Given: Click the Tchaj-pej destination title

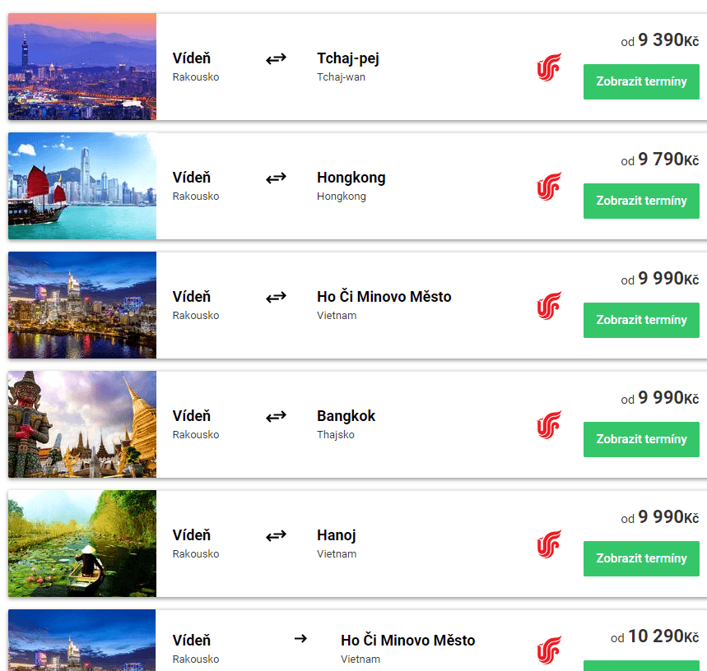Looking at the screenshot, I should tap(347, 58).
